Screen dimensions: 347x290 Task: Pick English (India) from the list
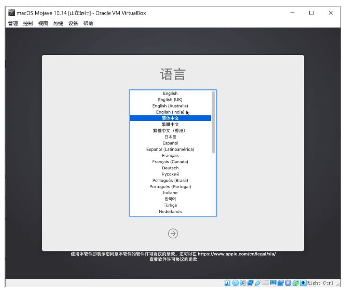170,112
